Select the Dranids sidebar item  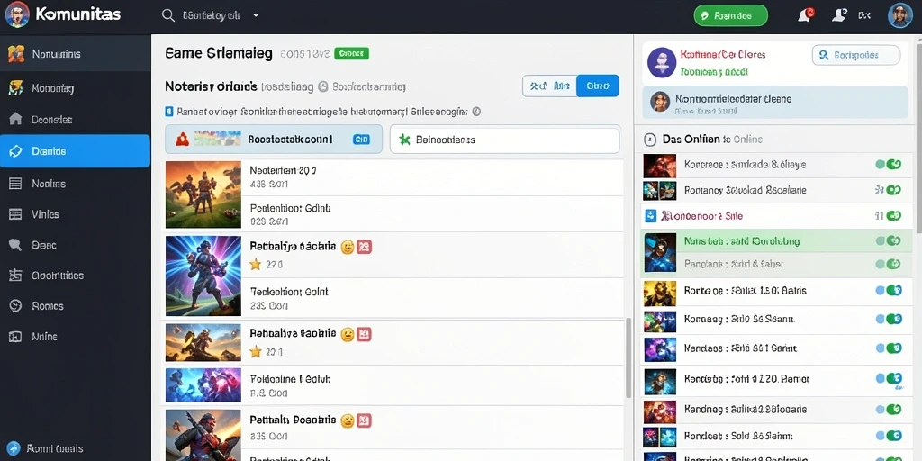click(76, 151)
